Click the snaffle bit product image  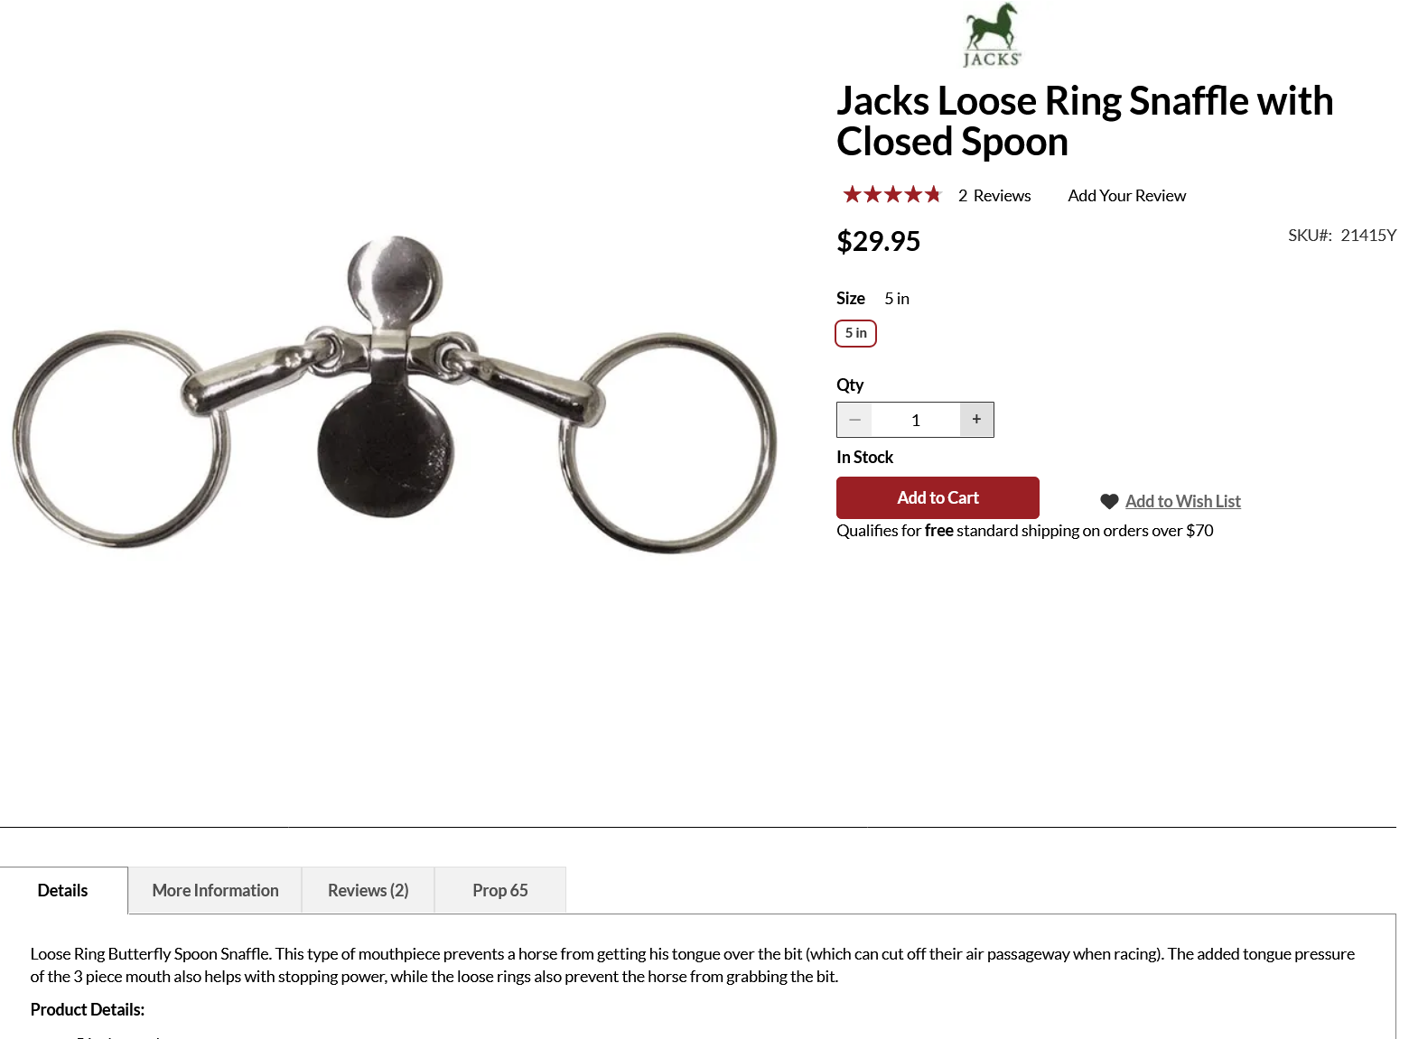pos(394,395)
